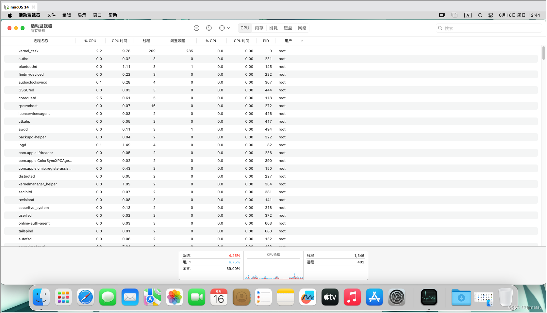Switch to the 内存 tab
Screen dimensions: 547x313
click(259, 28)
